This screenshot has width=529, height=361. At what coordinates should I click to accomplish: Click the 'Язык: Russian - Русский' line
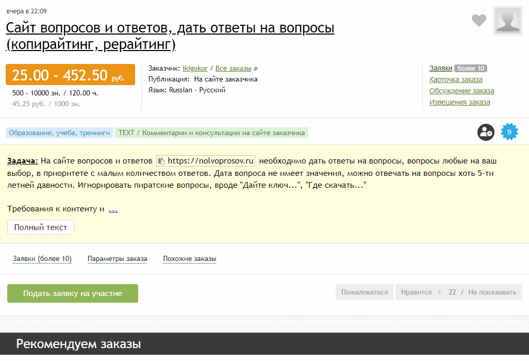(187, 90)
